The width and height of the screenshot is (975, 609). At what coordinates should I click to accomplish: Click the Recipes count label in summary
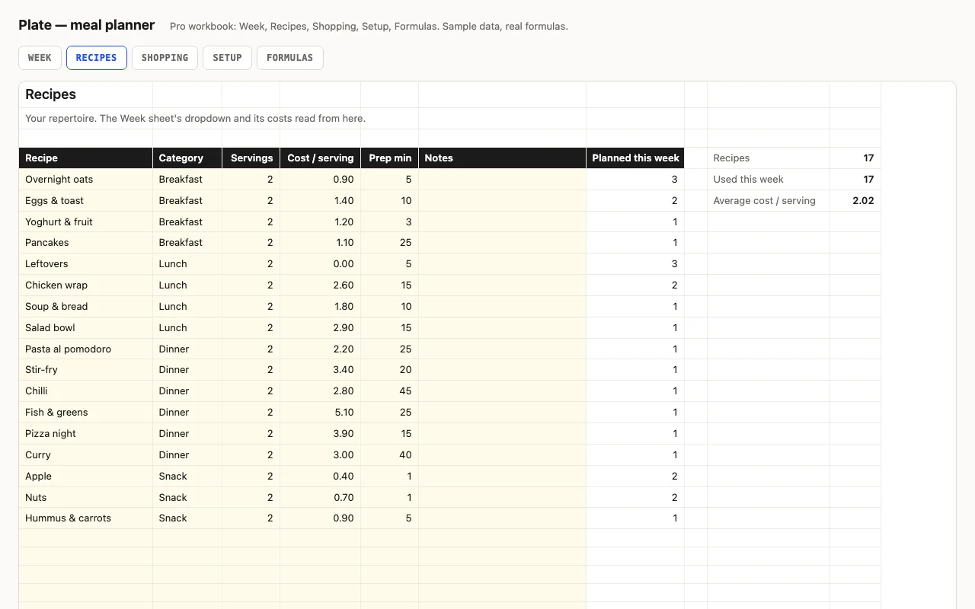pyautogui.click(x=769, y=158)
